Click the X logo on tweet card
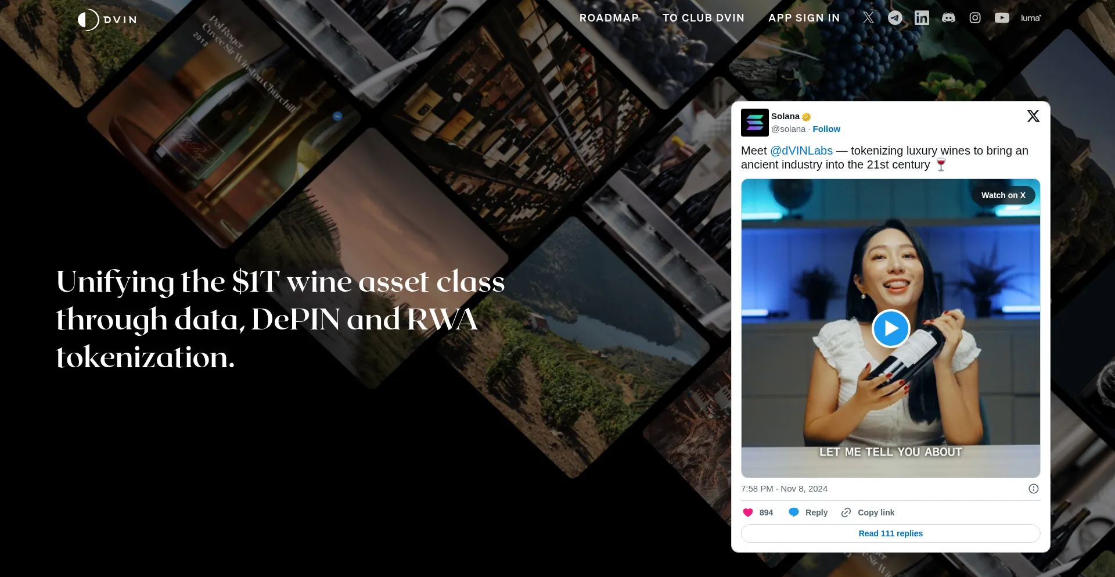Viewport: 1115px width, 577px height. tap(1033, 116)
